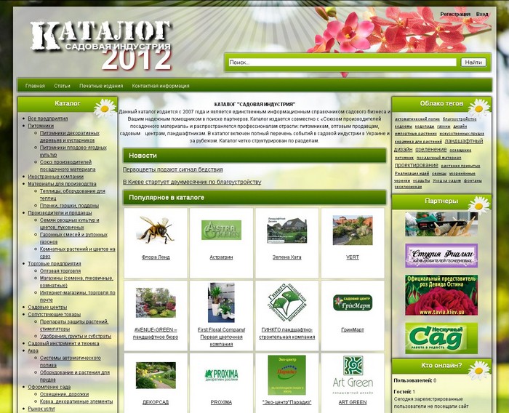Open the ДЕКОРСАД garden photo

156,375
